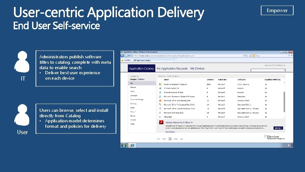Click the red Adobe Flash Player icon
305x172 pixels.
click(x=161, y=122)
